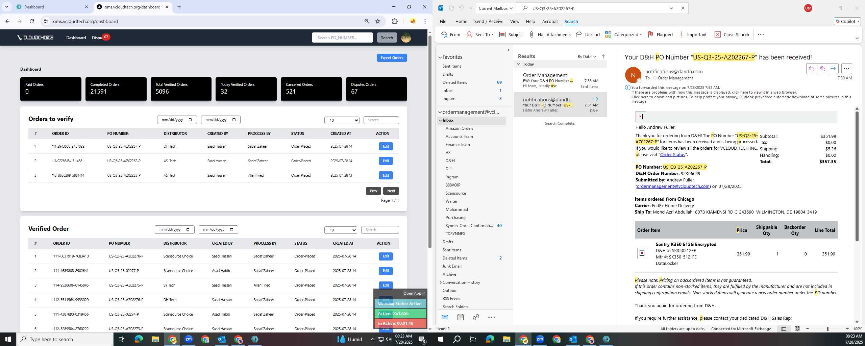Screen dimensions: 865x346
Task: Bookmark this page with star icon
Action: pyautogui.click(x=378, y=21)
